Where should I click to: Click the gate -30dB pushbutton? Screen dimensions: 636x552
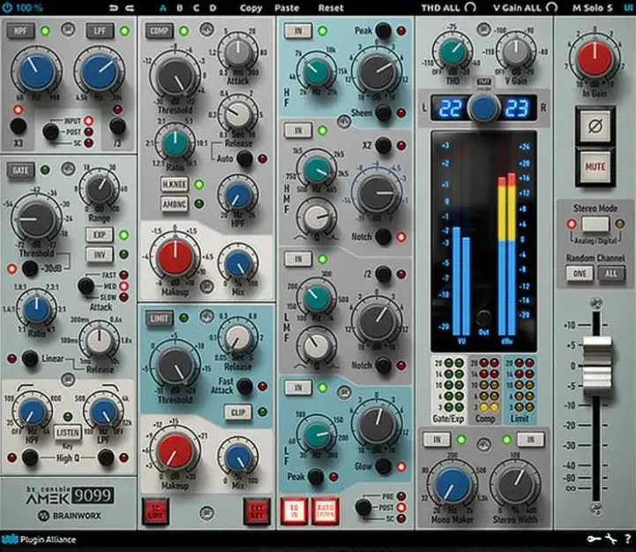click(30, 268)
